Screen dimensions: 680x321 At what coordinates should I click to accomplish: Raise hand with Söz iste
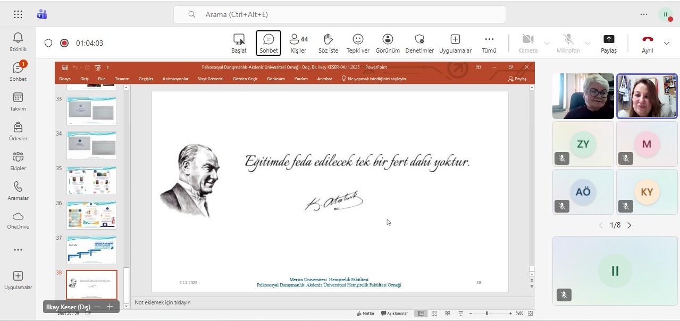(328, 43)
